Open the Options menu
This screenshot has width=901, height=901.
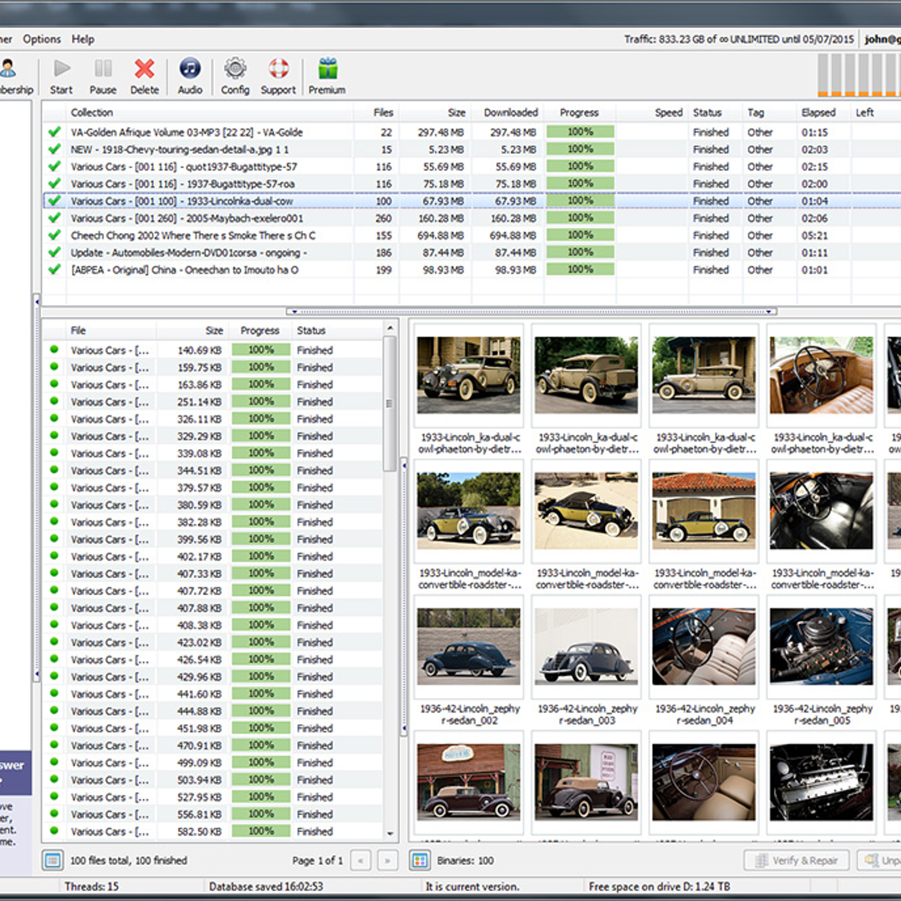[x=42, y=39]
